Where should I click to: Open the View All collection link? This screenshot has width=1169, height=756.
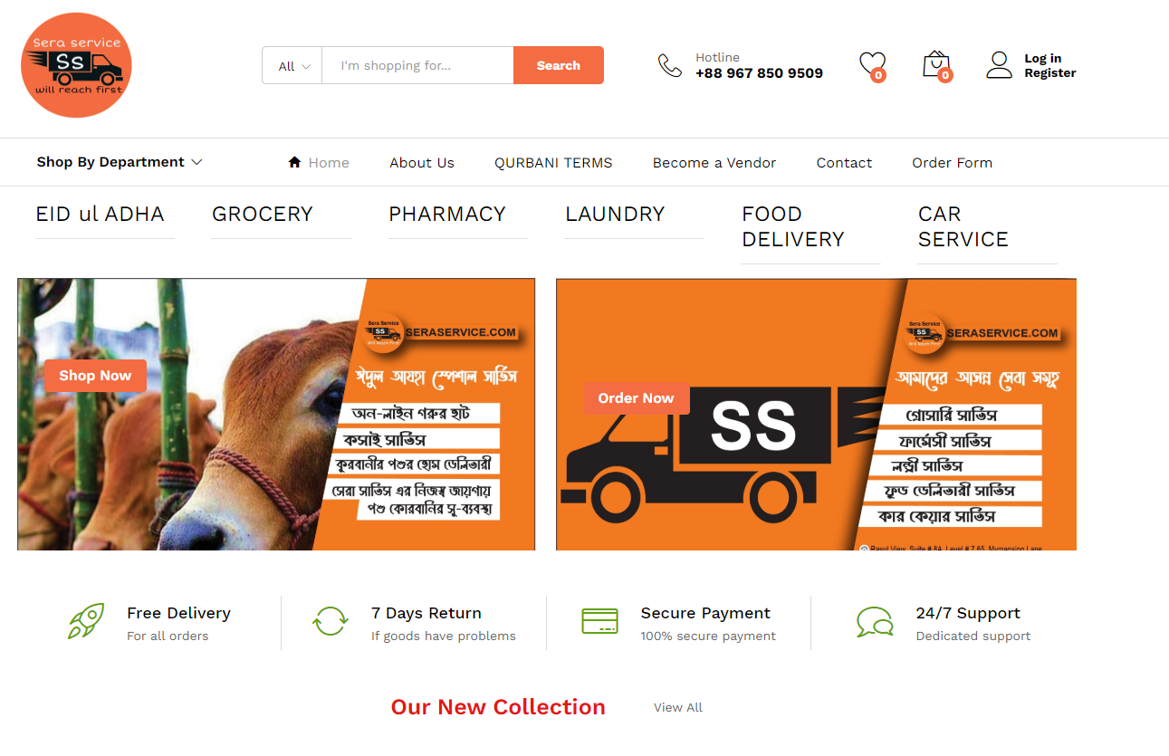coord(678,708)
